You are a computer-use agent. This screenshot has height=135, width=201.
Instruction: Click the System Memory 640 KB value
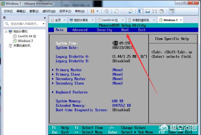117,101
